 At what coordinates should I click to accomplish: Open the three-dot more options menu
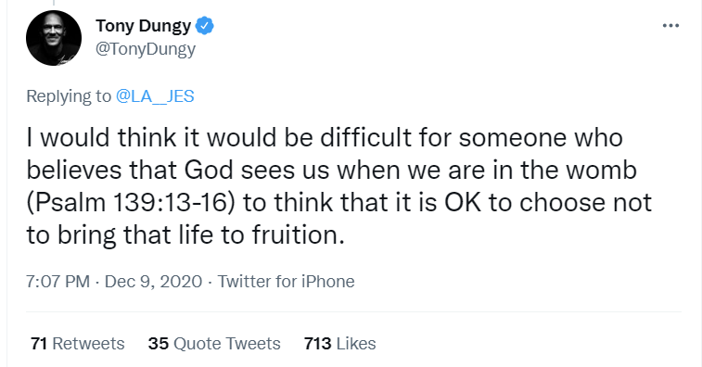[x=670, y=26]
